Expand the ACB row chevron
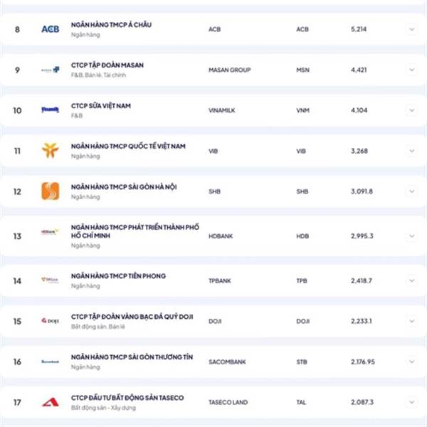Viewport: 427px width, 427px height. 411,29
